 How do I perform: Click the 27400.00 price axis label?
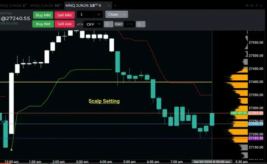(256, 82)
